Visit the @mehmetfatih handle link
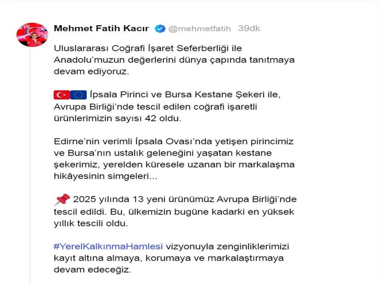The image size is (379, 284). coord(200,29)
